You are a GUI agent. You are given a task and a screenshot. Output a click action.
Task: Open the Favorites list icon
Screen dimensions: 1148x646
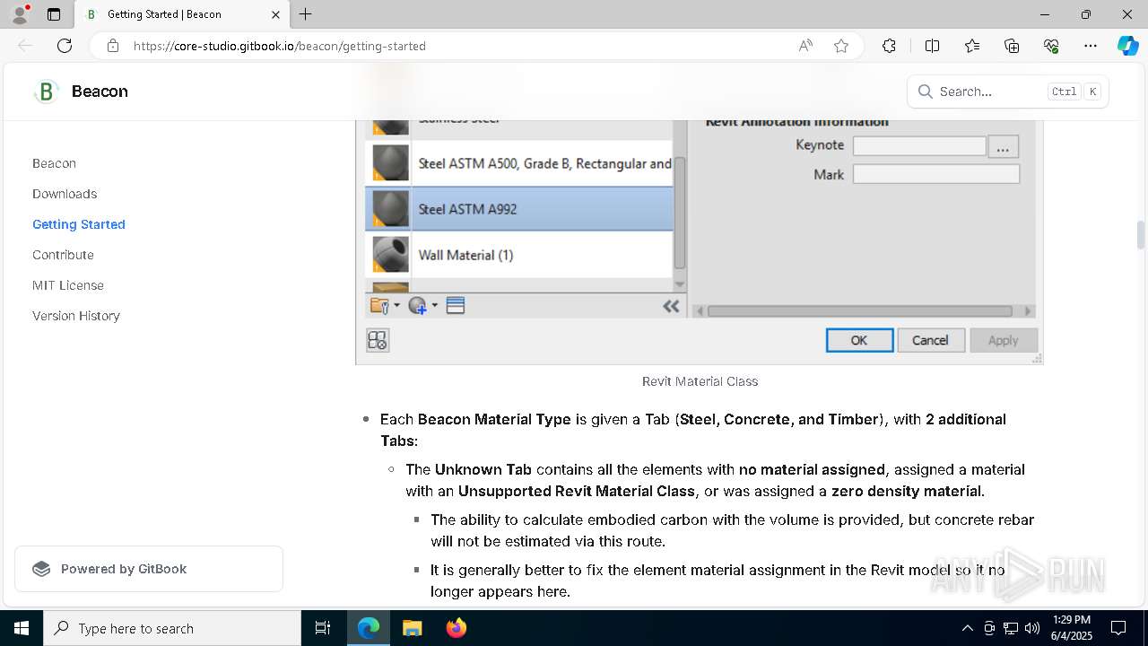click(x=972, y=46)
